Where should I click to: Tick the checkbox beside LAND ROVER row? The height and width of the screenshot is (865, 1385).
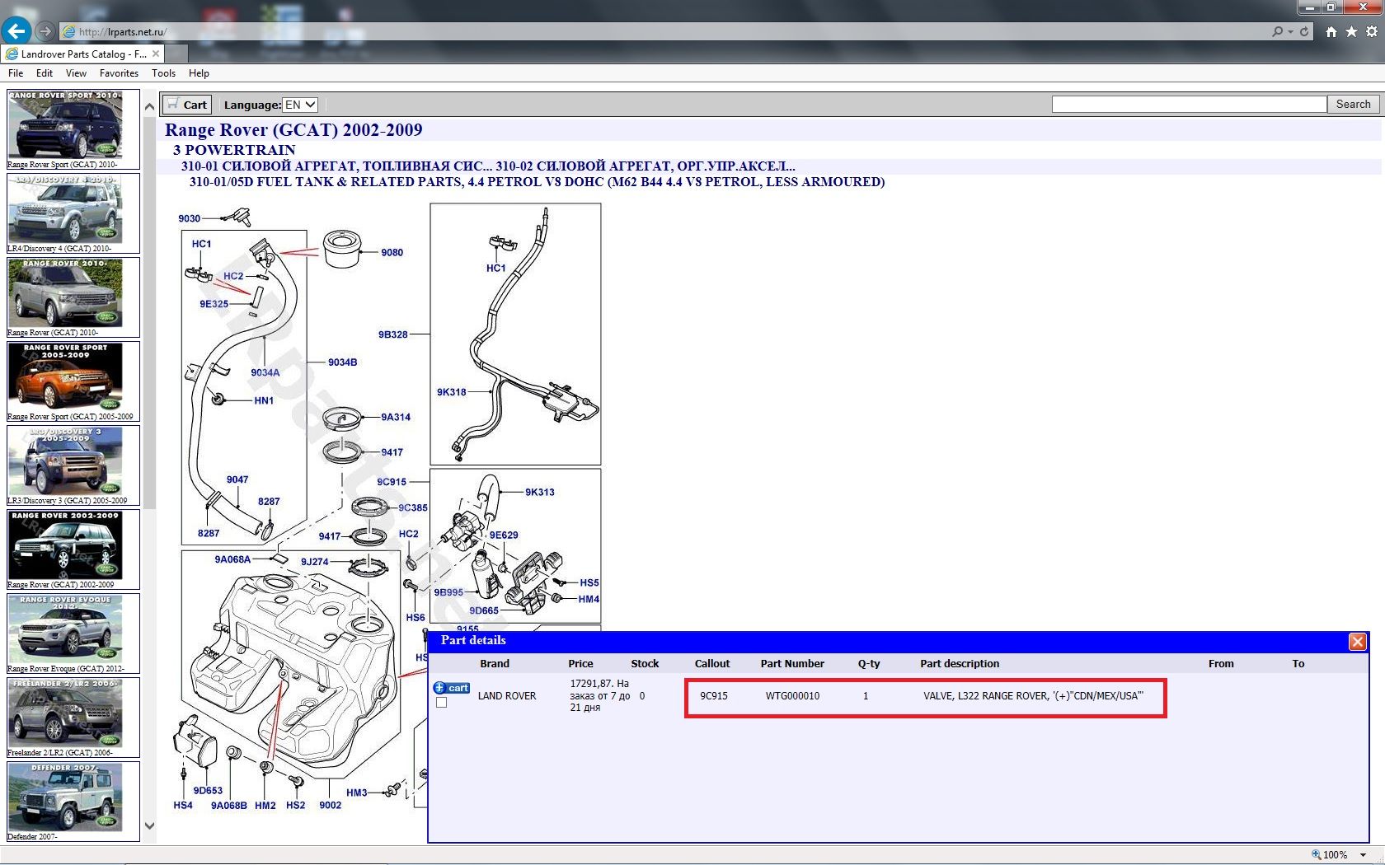[x=441, y=703]
